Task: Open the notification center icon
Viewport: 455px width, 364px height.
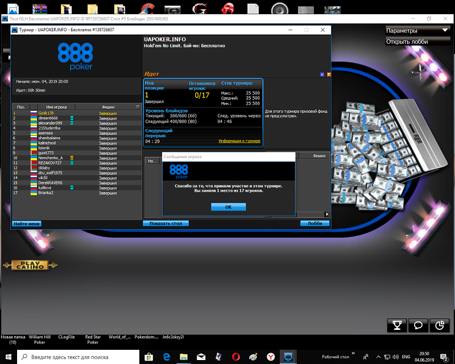Action: (444, 357)
